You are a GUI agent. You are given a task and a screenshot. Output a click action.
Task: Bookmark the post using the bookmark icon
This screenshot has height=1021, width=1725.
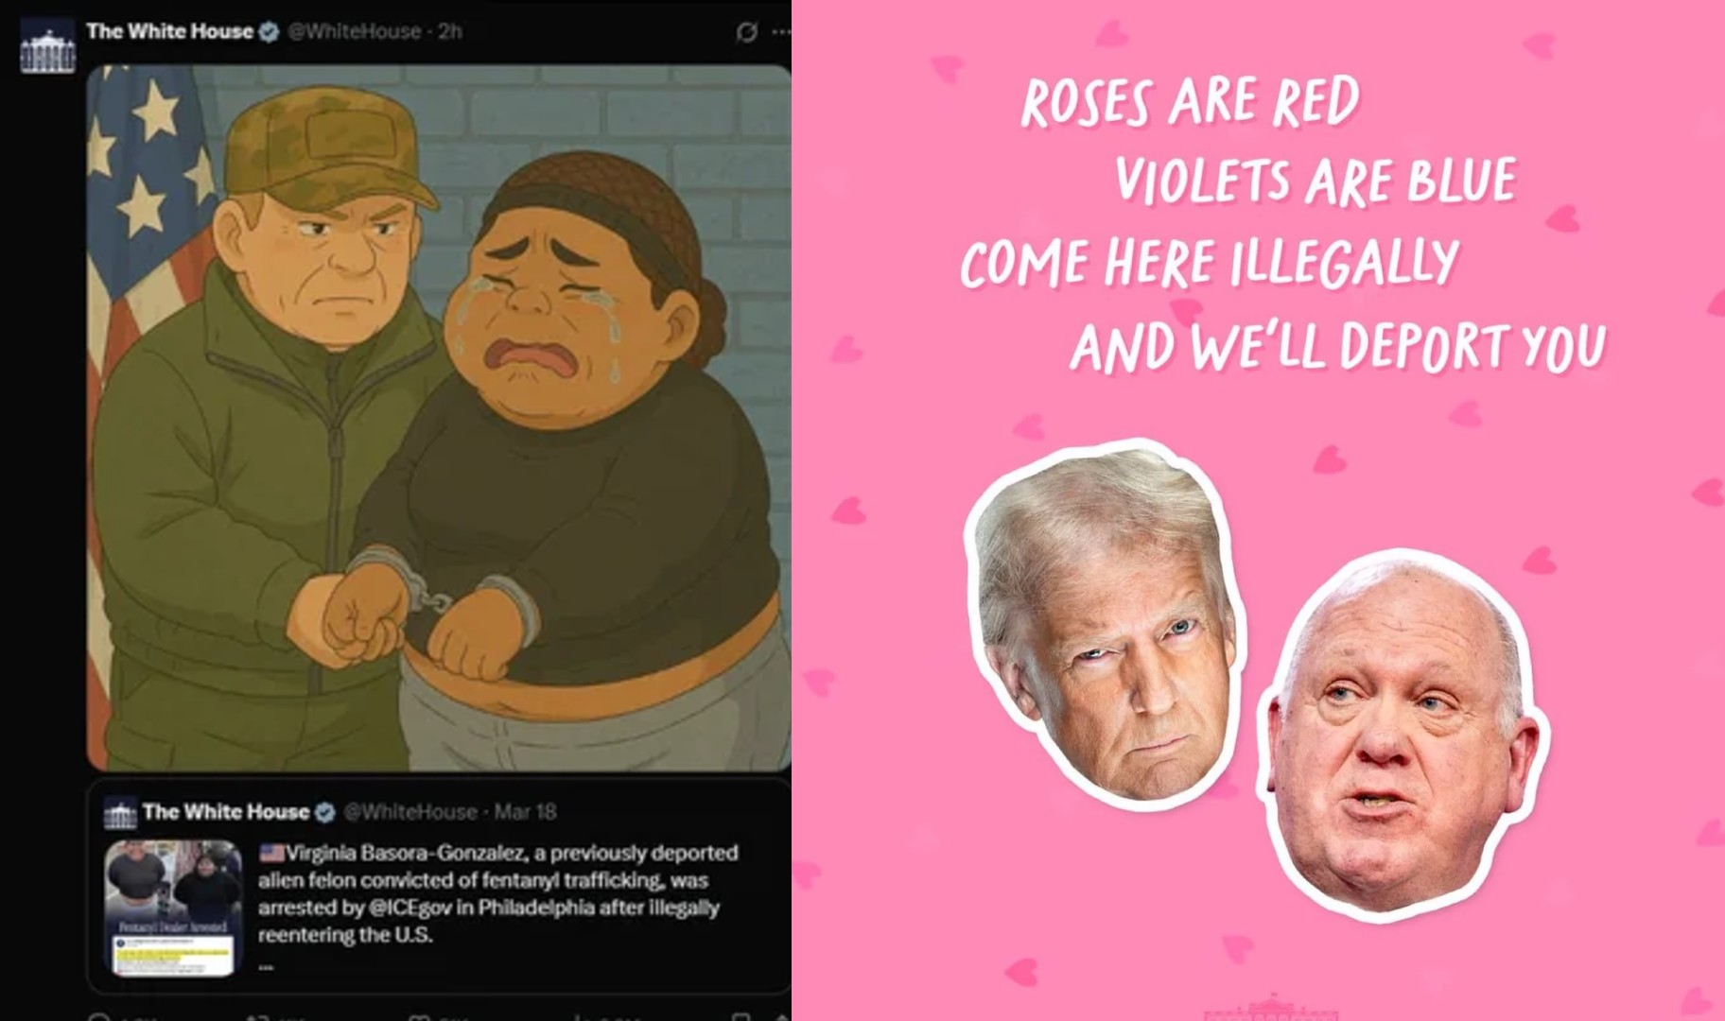click(742, 1017)
